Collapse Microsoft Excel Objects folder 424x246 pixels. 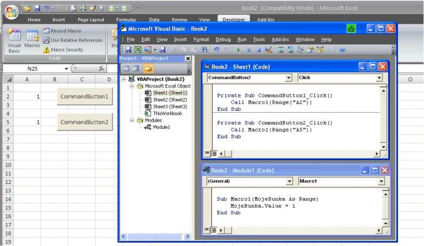pos(132,86)
